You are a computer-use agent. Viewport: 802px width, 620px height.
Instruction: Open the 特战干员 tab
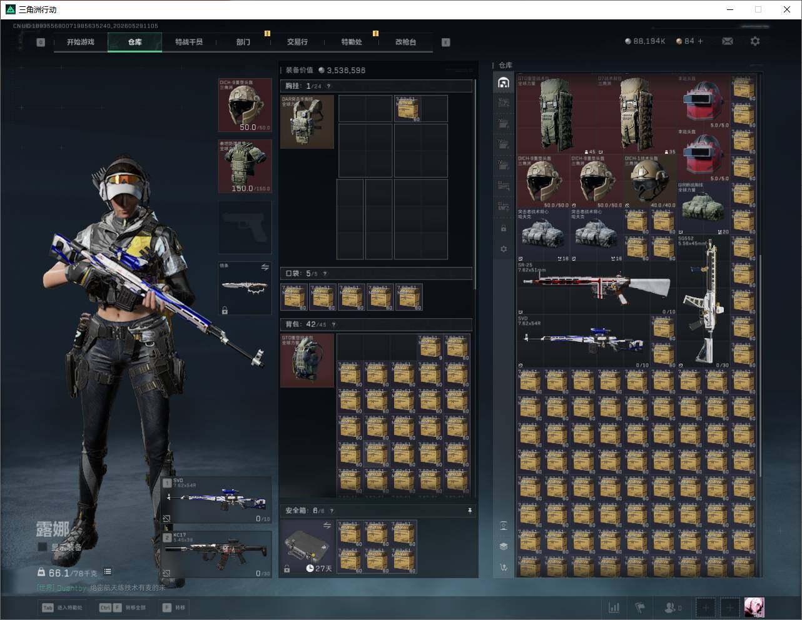[x=189, y=42]
